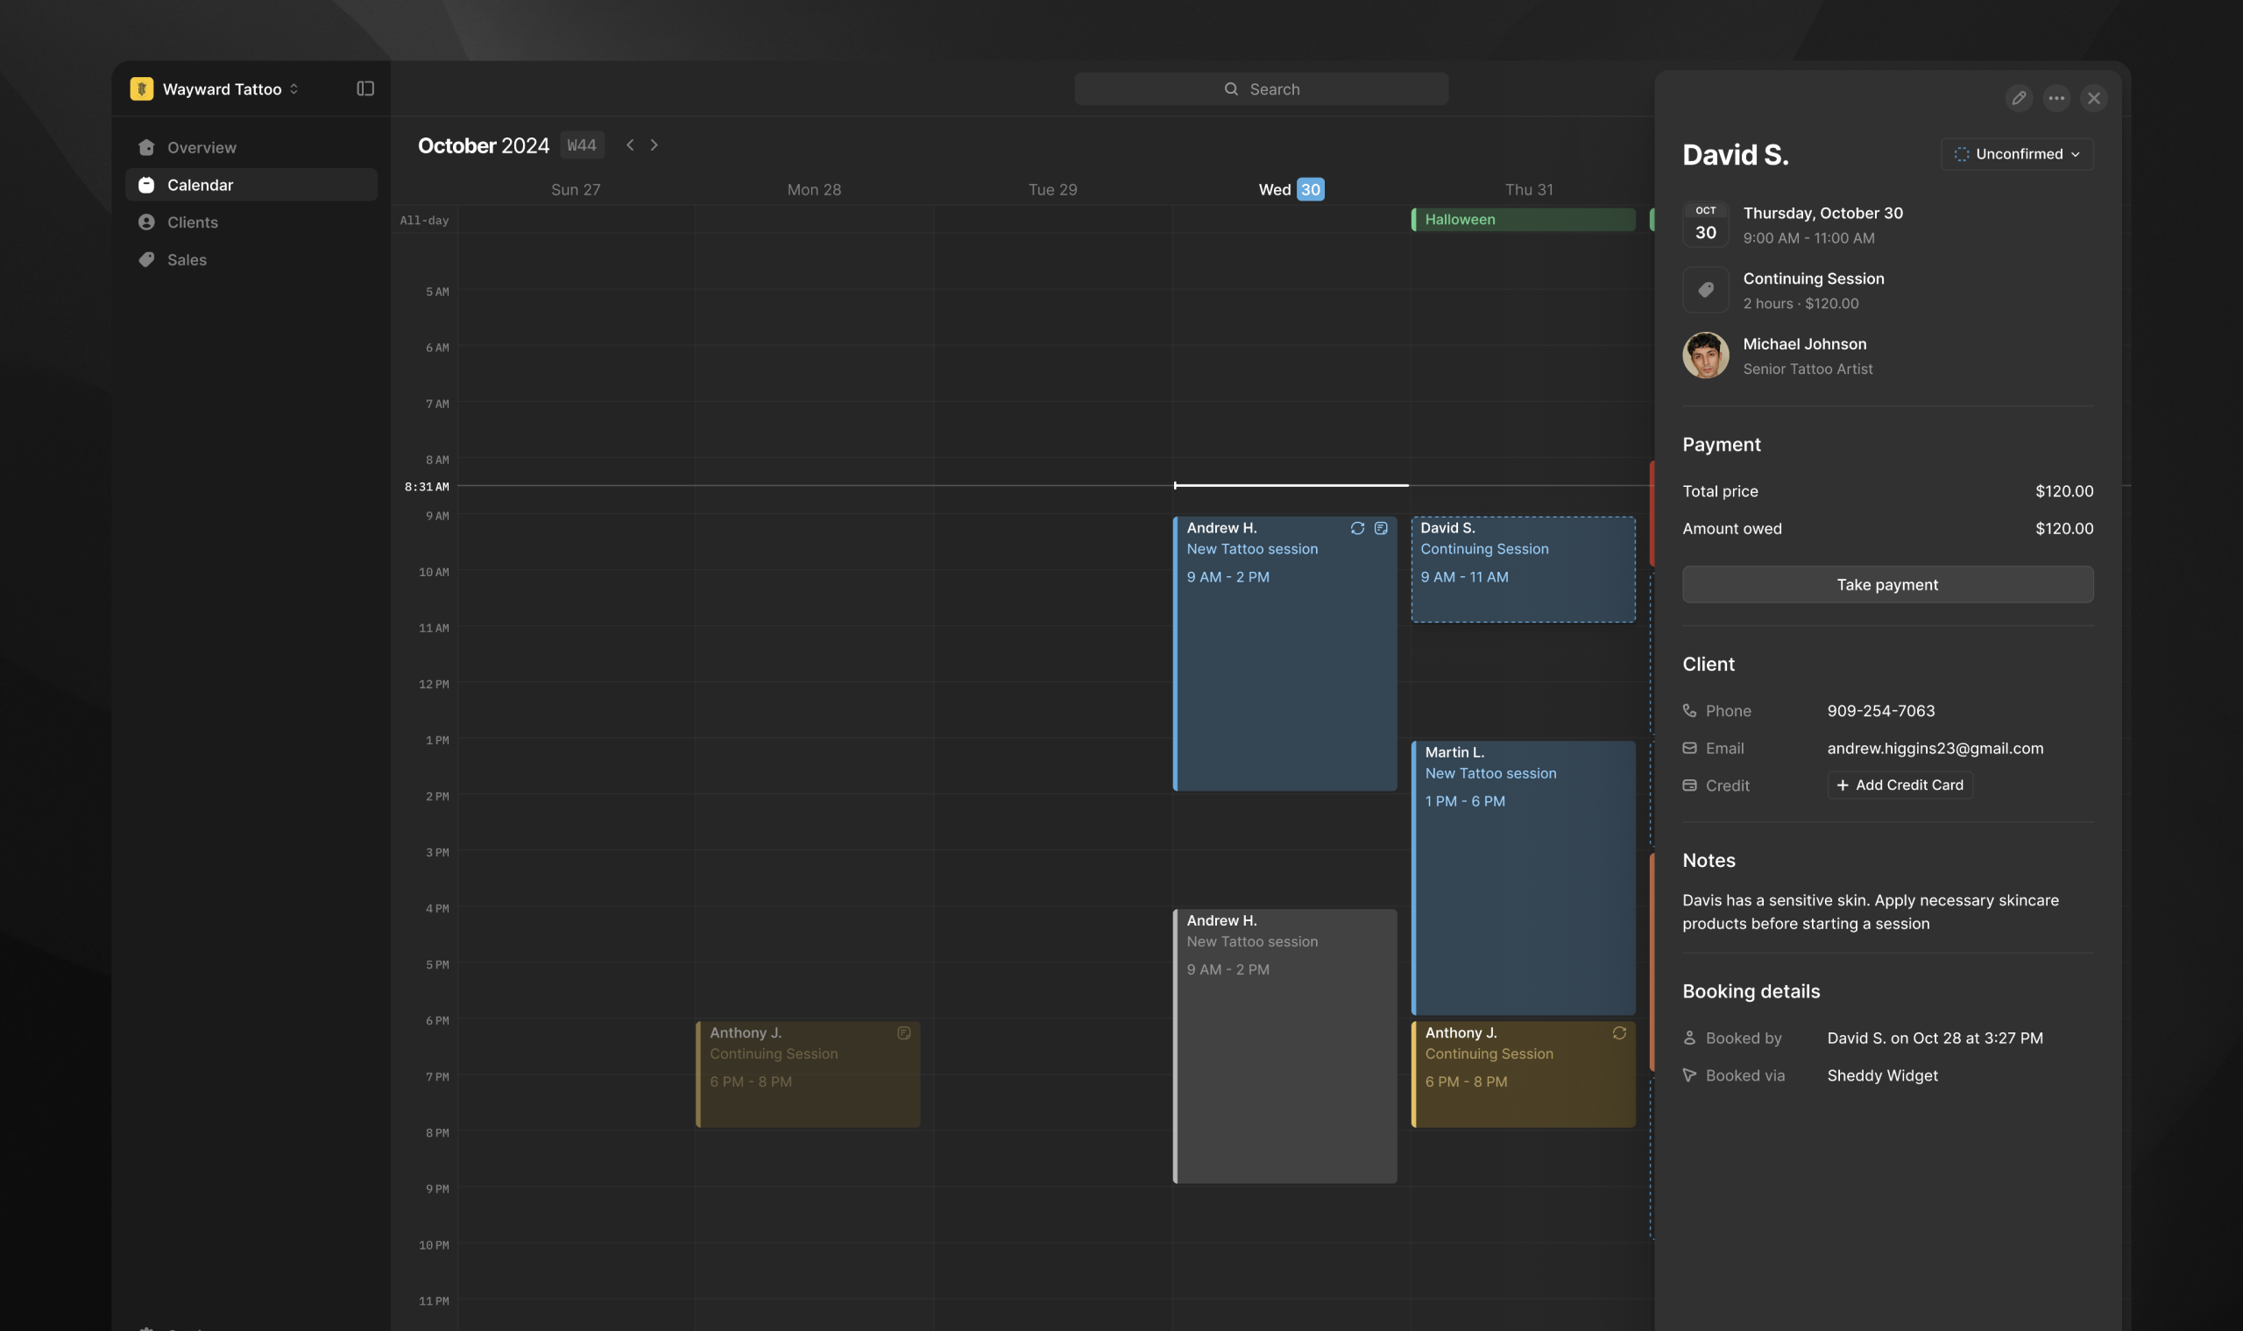The height and width of the screenshot is (1331, 2243).
Task: Click the Add Credit Card button
Action: click(1900, 785)
